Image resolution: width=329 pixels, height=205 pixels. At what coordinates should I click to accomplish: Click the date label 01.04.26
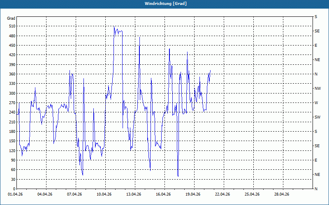[15, 194]
